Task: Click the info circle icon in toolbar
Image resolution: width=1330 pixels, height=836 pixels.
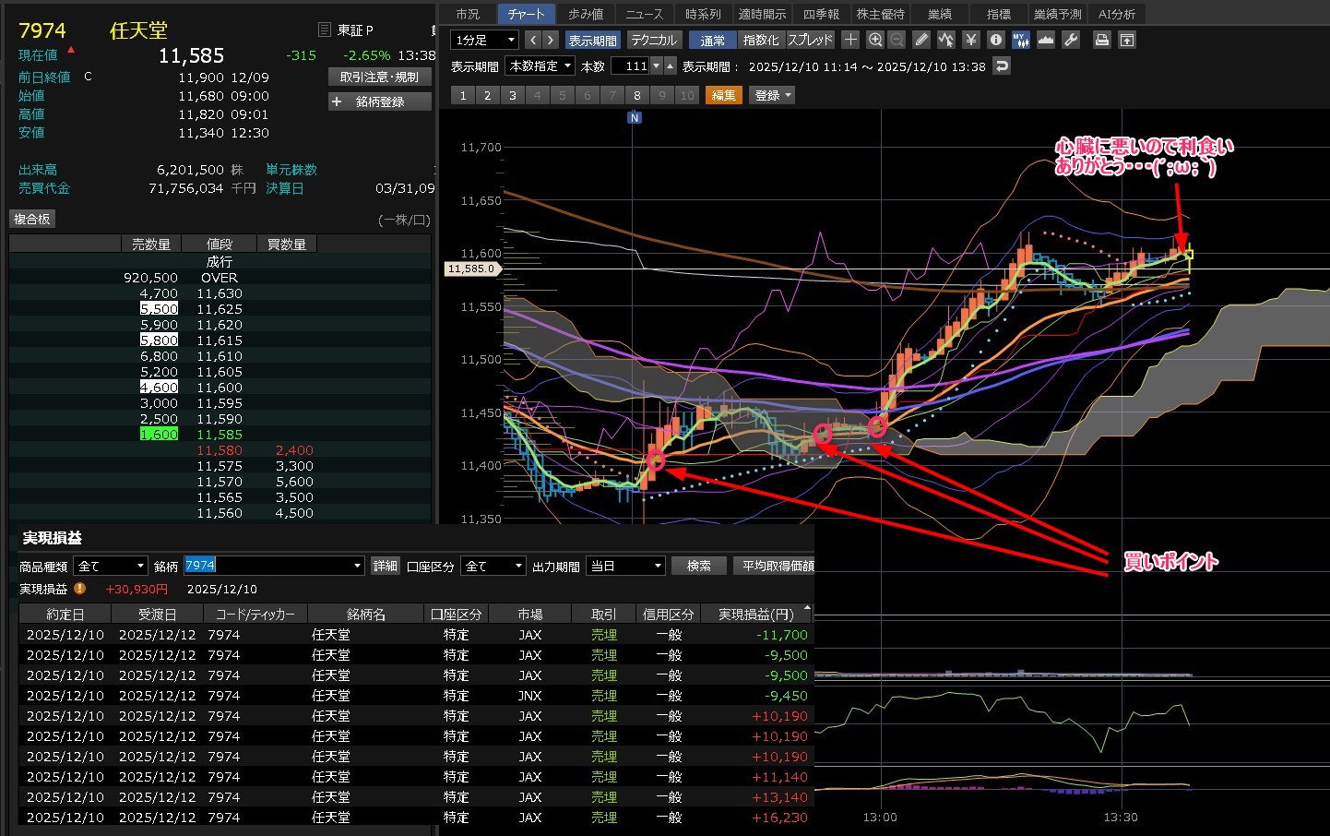Action: (995, 40)
